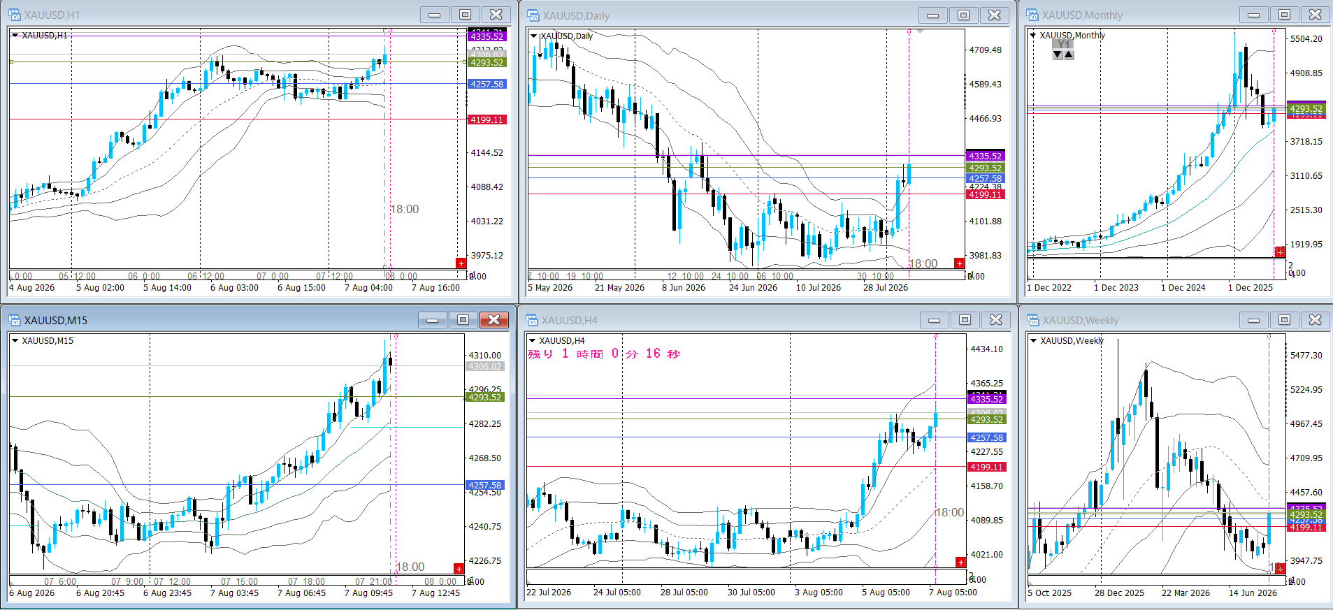Select the green 4293.52 price label in Monthly chart
This screenshot has height=610, width=1333.
click(1306, 109)
